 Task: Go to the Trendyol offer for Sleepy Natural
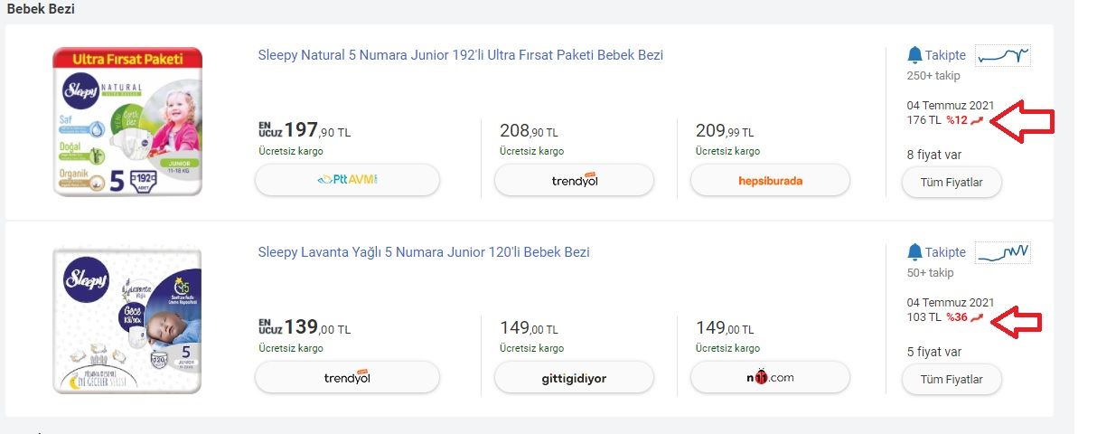tap(574, 180)
